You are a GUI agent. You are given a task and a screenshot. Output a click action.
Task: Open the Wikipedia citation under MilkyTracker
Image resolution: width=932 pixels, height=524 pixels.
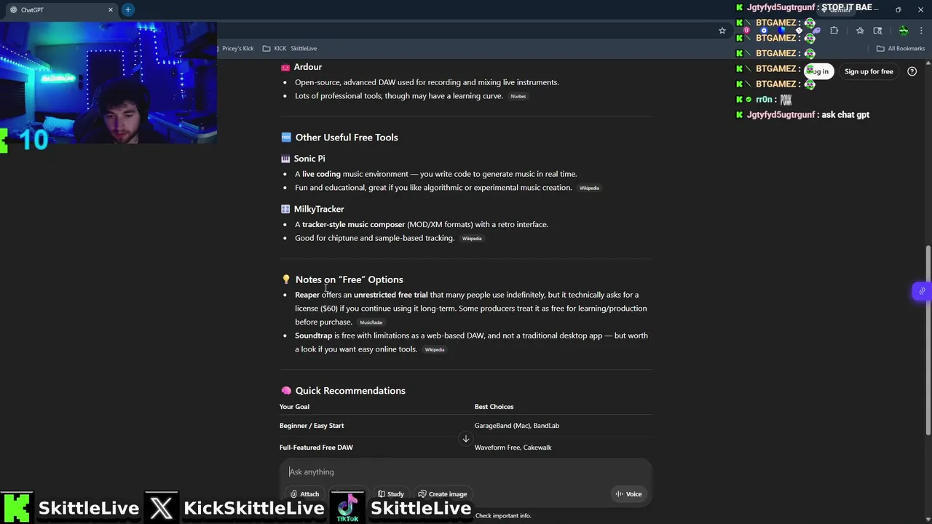coord(472,238)
